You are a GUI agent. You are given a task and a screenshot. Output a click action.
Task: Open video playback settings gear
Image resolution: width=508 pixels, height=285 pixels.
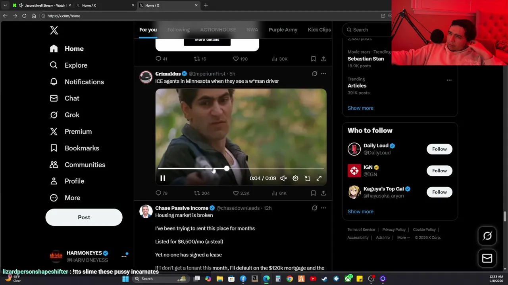295,179
